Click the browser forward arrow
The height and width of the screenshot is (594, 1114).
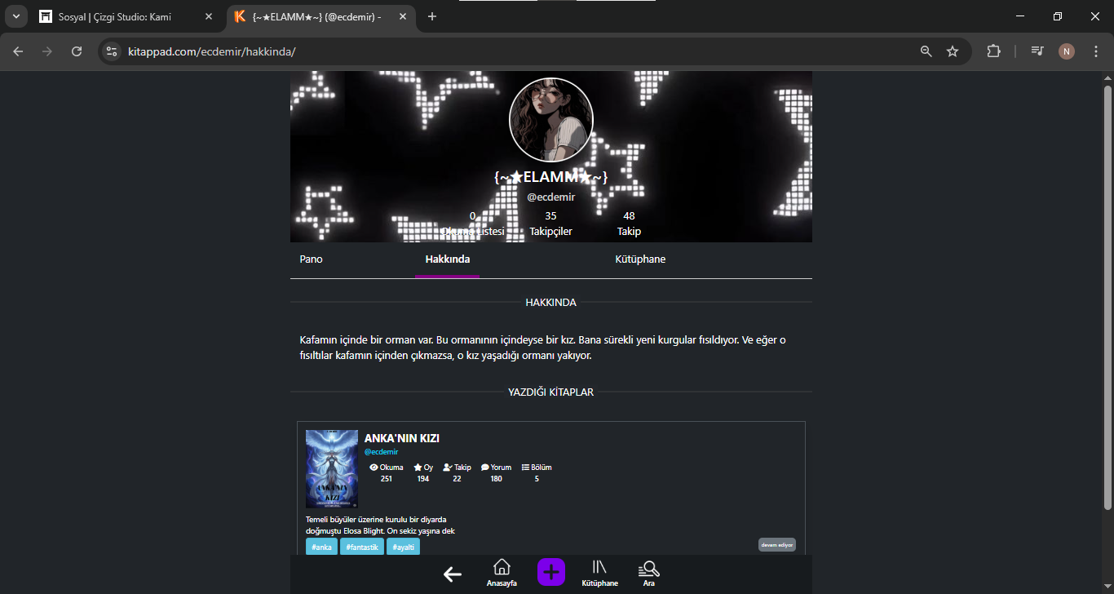47,51
